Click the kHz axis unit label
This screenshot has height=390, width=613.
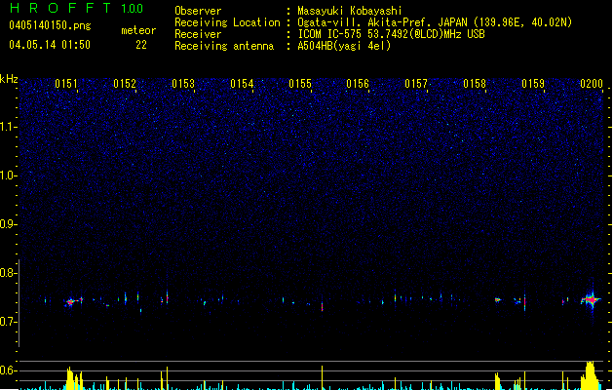(9, 79)
